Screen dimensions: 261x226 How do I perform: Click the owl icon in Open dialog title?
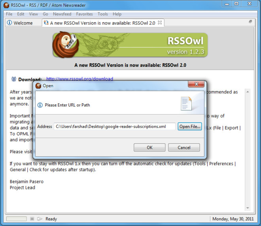[38, 86]
